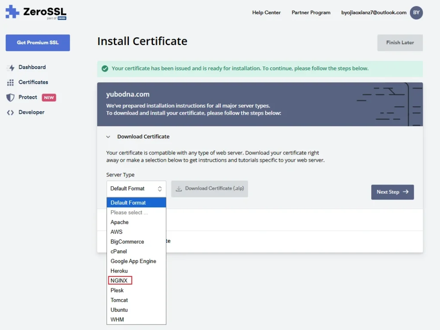Open the Developer section via code icon

pyautogui.click(x=10, y=112)
